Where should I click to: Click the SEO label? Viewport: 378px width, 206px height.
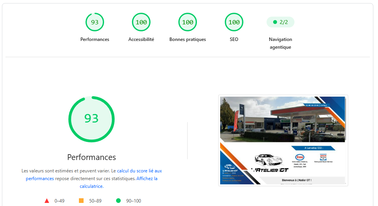tap(234, 39)
